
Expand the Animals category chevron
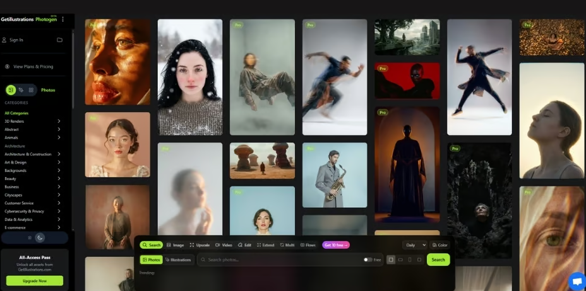(59, 137)
